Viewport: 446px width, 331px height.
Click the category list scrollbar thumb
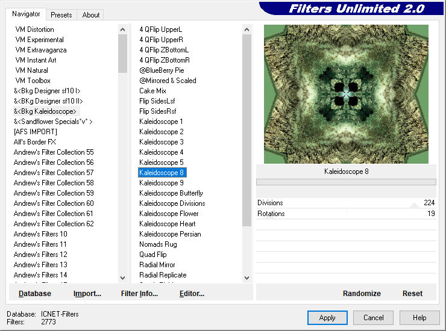122,54
